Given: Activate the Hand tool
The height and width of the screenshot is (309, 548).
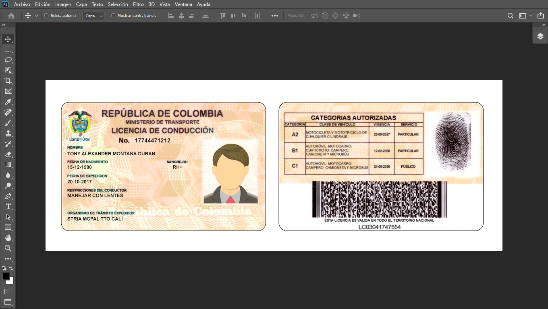Looking at the screenshot, I should [8, 238].
